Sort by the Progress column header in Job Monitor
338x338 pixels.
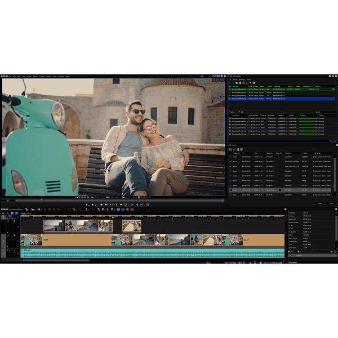325,86
